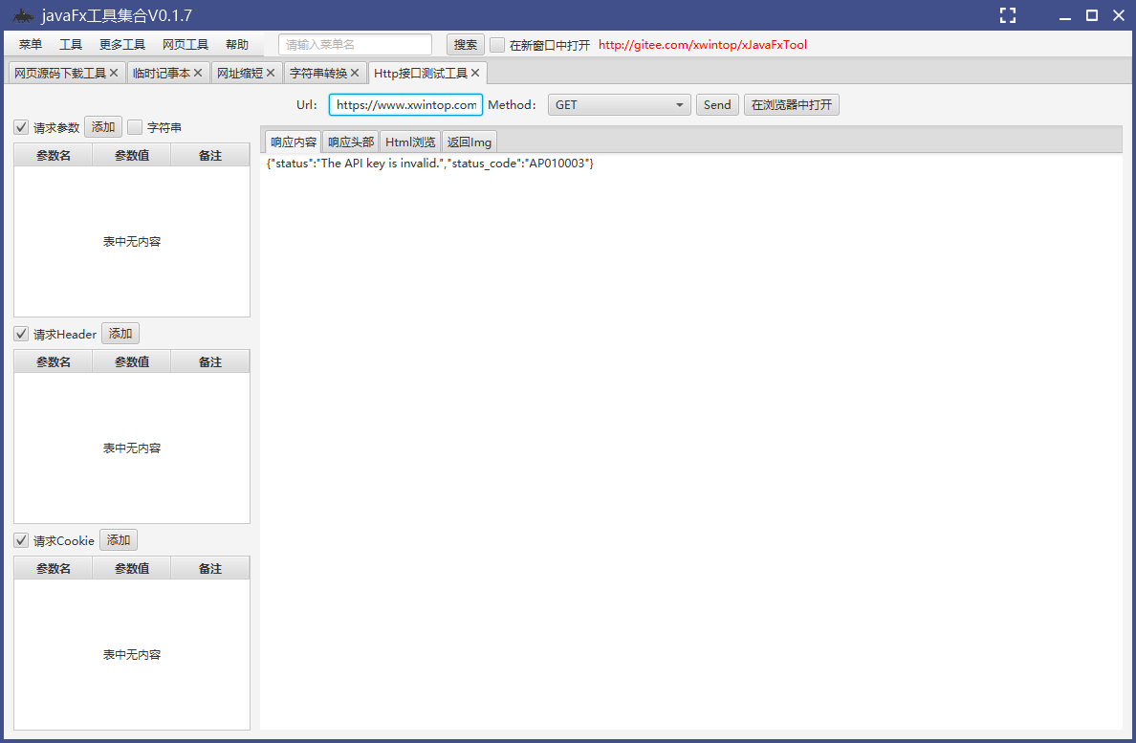Sort Cookie table by 参数值 column
The height and width of the screenshot is (743, 1136).
[132, 568]
